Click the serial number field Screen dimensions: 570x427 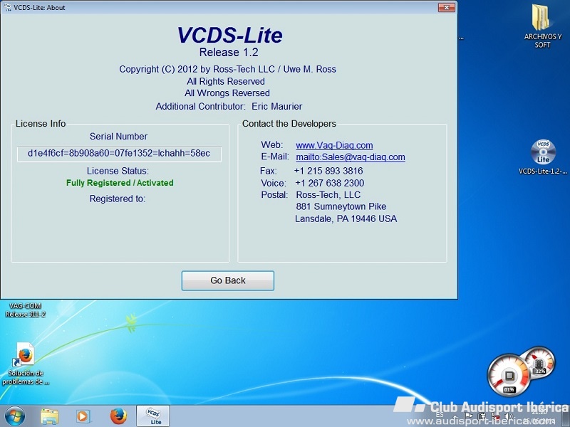119,154
